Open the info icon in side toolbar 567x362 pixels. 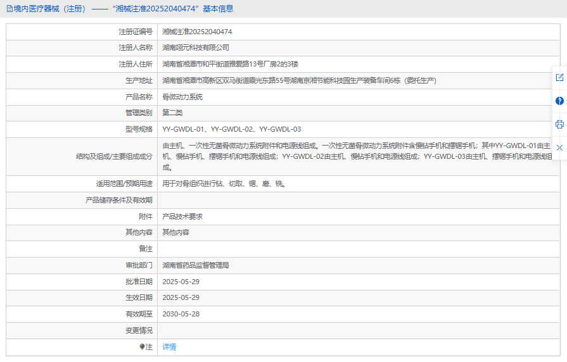(559, 101)
